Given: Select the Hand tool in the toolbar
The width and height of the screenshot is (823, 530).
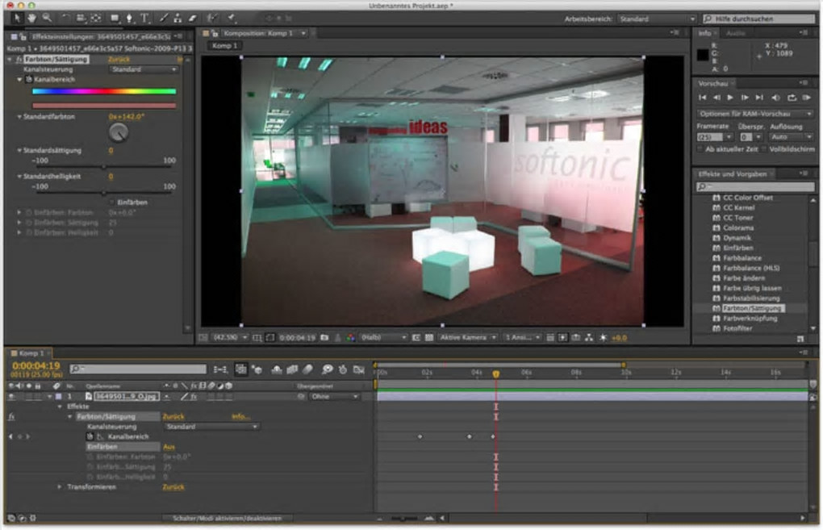Looking at the screenshot, I should (31, 18).
